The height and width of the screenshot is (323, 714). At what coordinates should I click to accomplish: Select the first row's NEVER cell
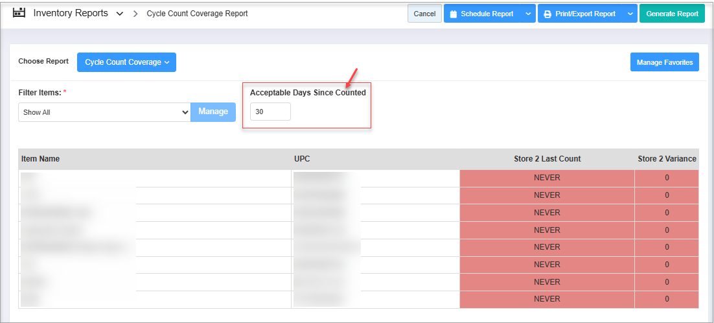point(547,178)
